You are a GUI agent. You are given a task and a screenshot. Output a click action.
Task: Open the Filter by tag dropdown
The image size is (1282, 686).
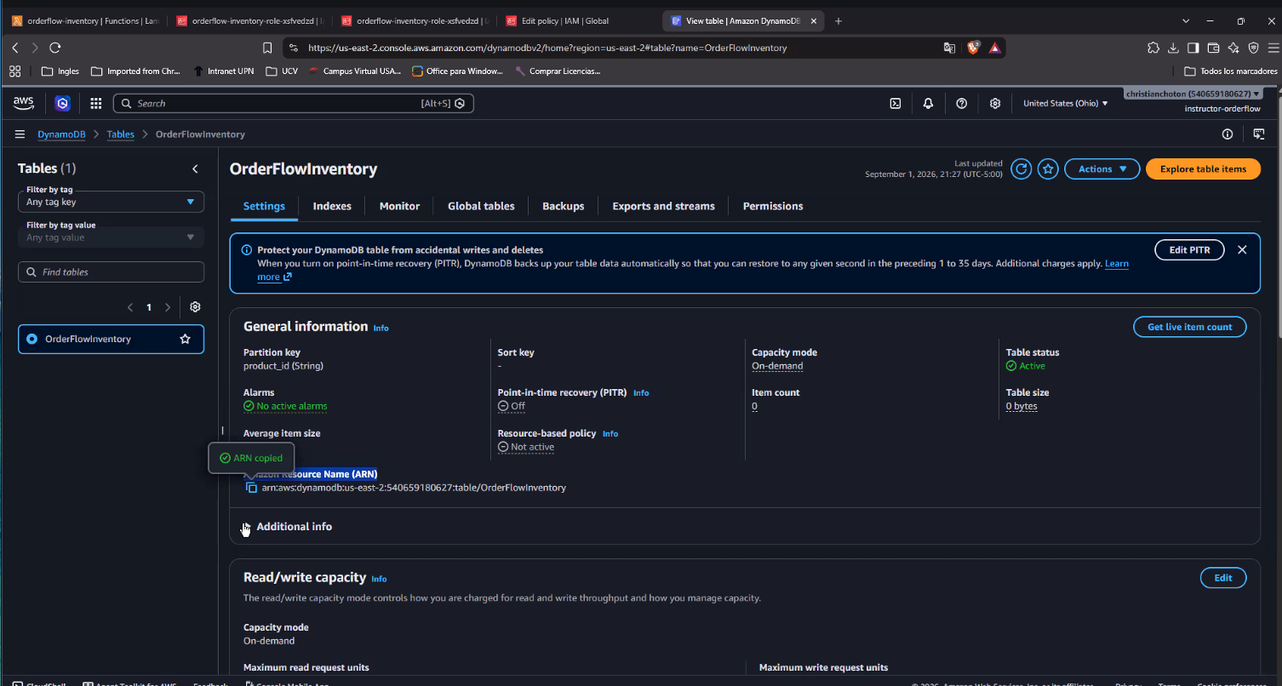pos(111,202)
